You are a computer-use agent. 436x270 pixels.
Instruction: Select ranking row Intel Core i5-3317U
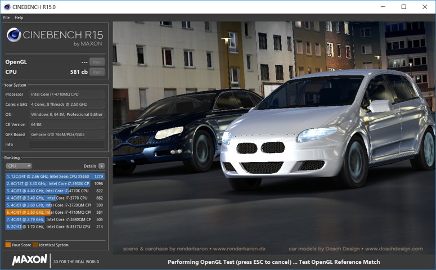pyautogui.click(x=55, y=227)
